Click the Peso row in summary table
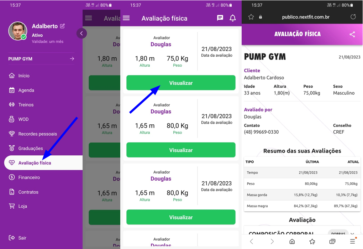Viewport: 363px width, 249px height. [x=302, y=184]
